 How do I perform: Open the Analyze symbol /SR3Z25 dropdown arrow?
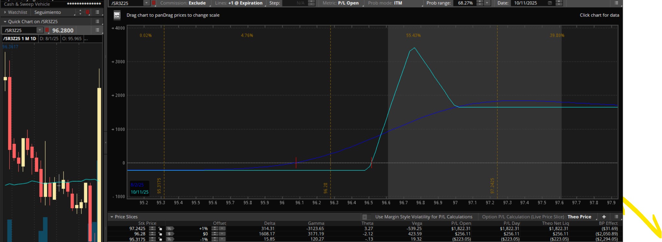click(x=146, y=3)
